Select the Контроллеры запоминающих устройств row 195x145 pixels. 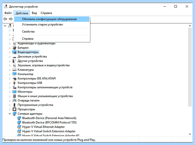(45, 87)
